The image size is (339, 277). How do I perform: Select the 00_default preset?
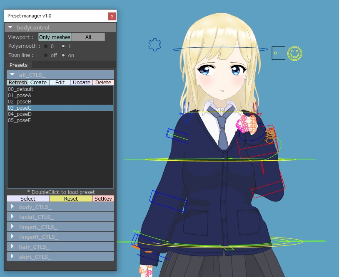(x=60, y=89)
